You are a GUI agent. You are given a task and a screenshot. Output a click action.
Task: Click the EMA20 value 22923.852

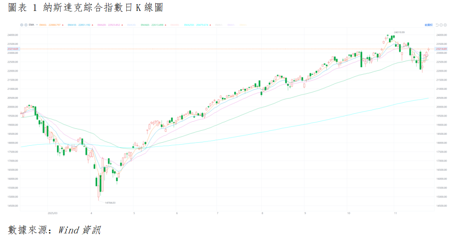pos(114,25)
